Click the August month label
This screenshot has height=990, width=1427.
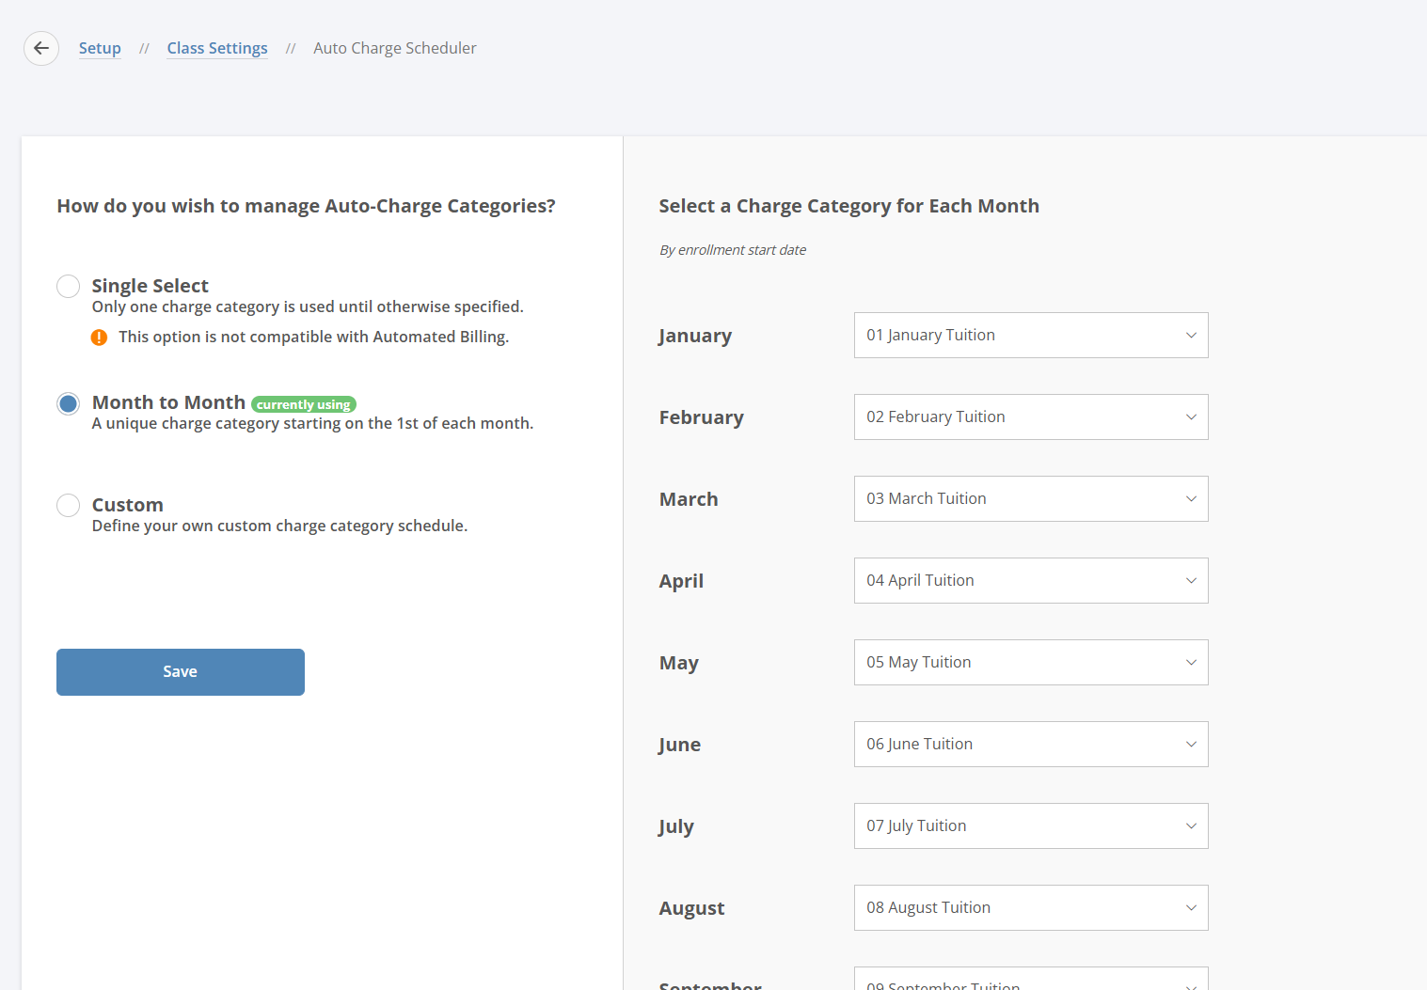pyautogui.click(x=692, y=909)
